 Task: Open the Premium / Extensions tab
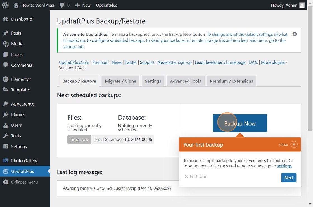point(231,81)
